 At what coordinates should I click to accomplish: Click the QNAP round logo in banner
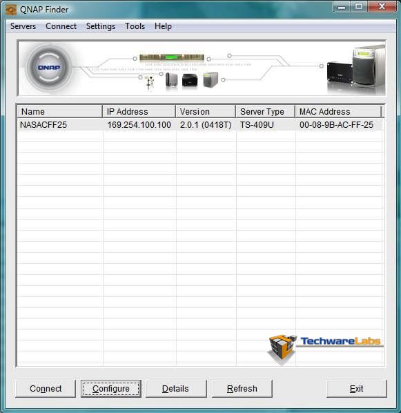point(49,68)
